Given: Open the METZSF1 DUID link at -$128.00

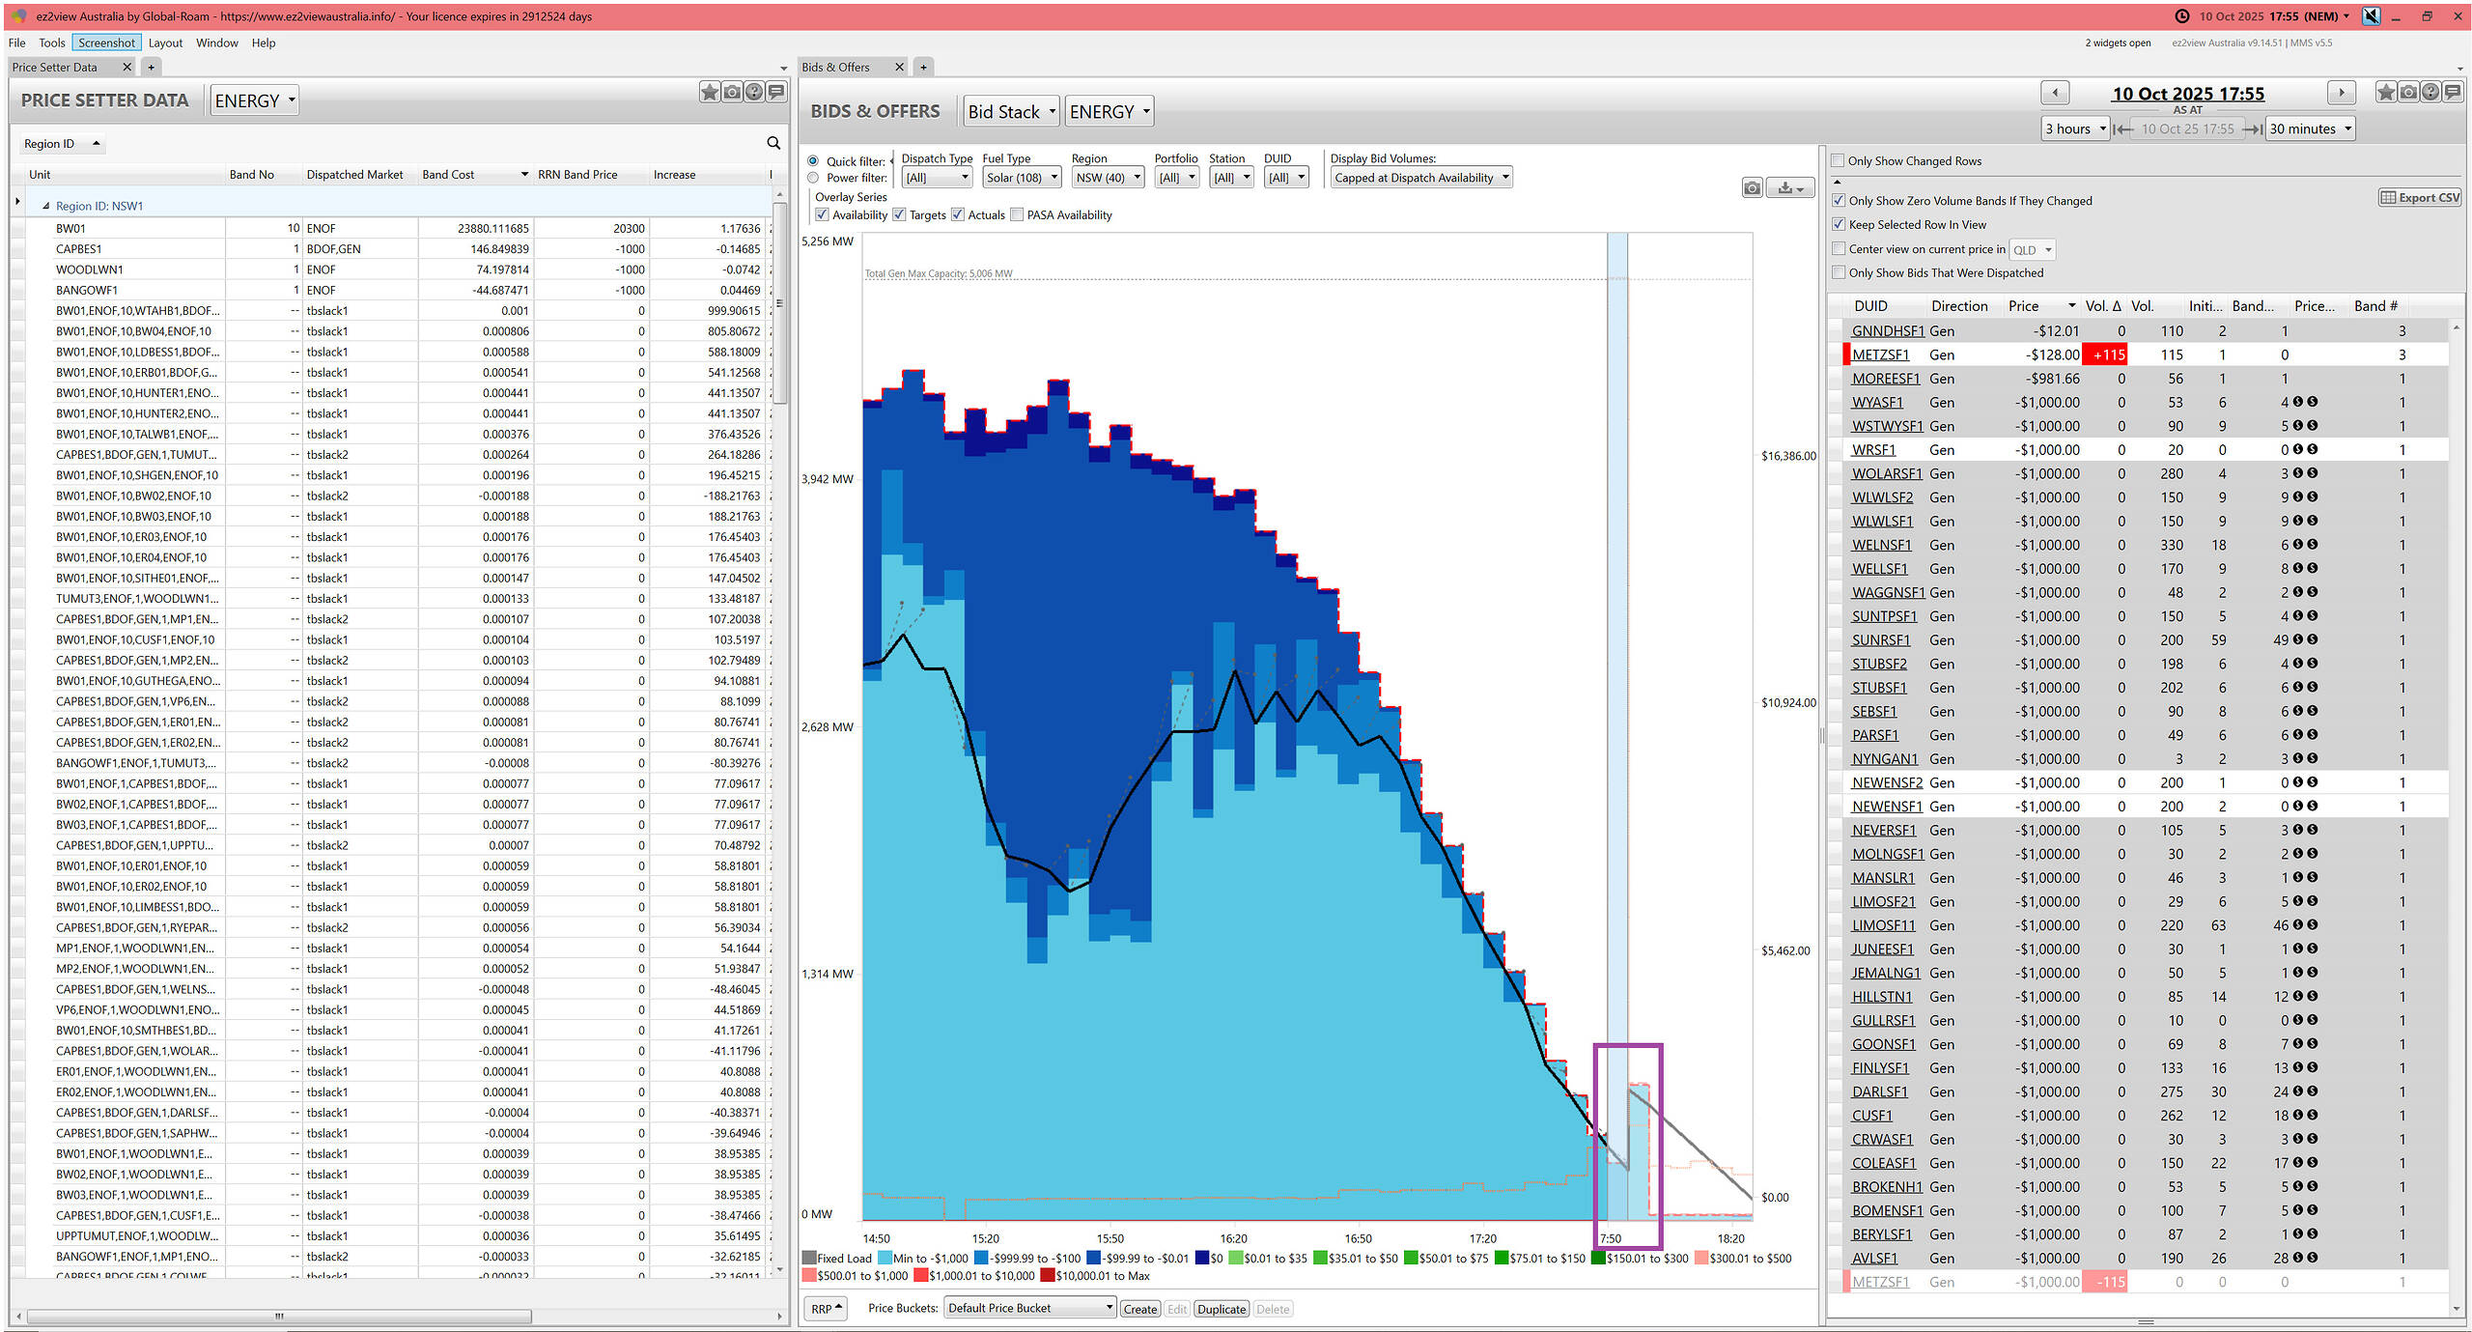Looking at the screenshot, I should (x=1879, y=354).
